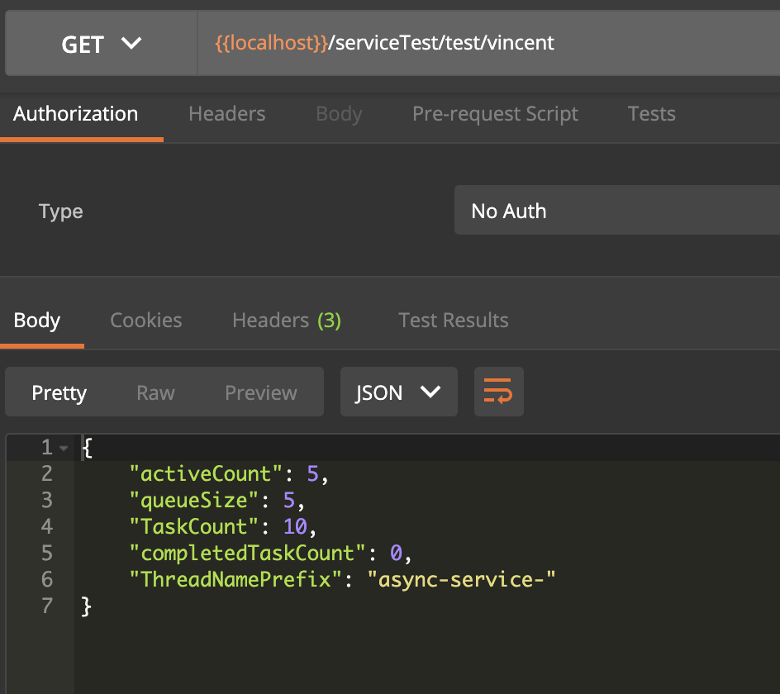Switch to the request Authorization tab

click(76, 114)
